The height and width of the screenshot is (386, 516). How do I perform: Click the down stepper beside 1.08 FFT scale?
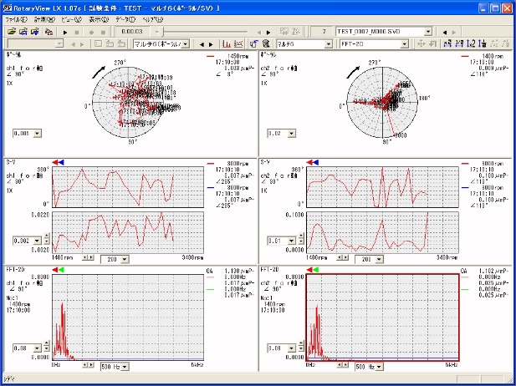[301, 349]
